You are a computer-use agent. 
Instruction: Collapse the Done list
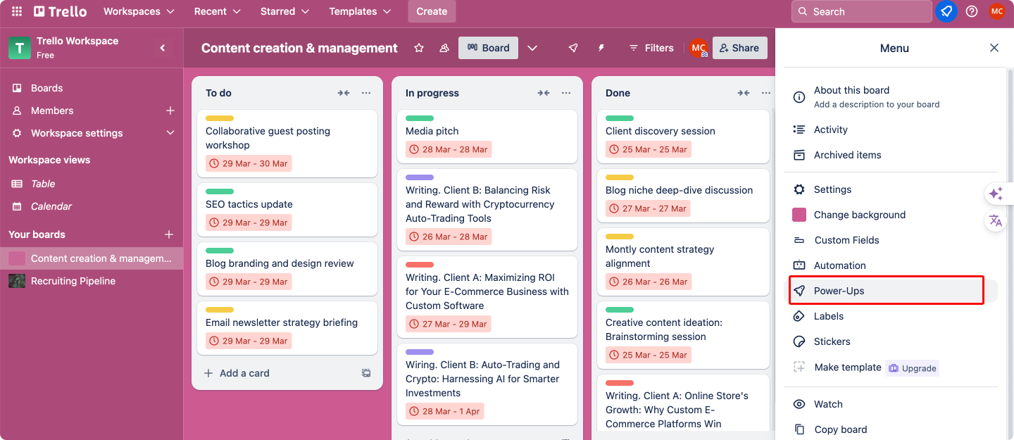pyautogui.click(x=744, y=93)
